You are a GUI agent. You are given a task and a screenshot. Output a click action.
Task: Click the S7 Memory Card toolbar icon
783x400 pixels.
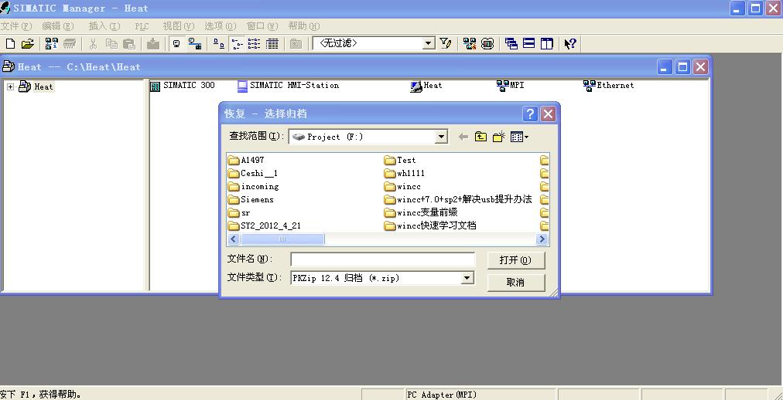click(x=70, y=44)
